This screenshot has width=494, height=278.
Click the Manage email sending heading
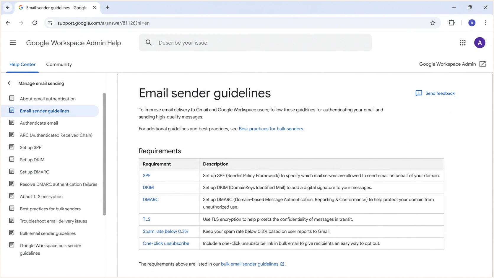point(41,83)
